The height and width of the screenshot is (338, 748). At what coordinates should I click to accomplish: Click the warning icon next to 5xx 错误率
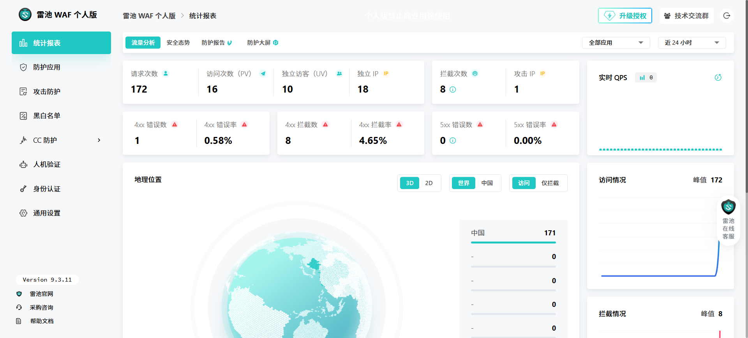(554, 124)
